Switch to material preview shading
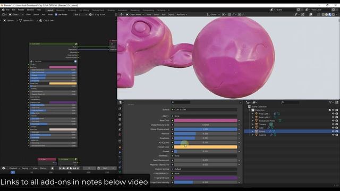 (330, 14)
